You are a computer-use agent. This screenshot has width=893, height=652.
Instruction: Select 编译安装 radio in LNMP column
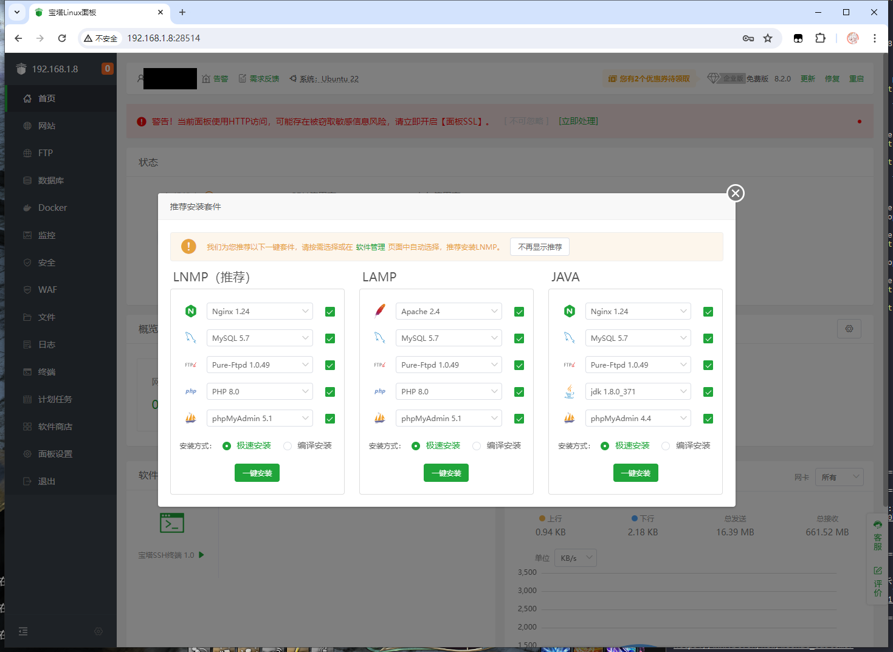point(288,445)
